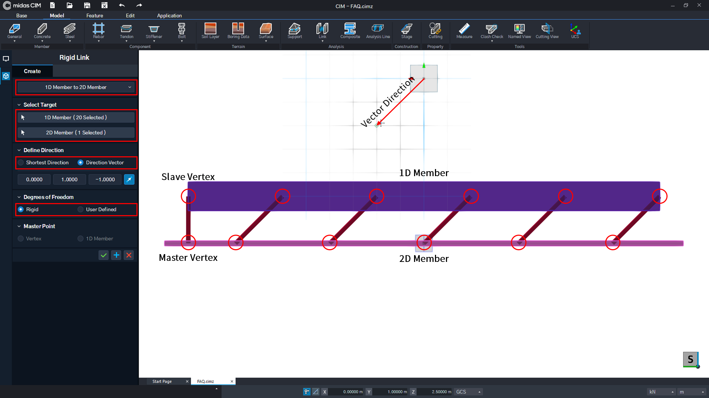Screen dimensions: 709x398
Task: Select the Soil Layer terrain tool
Action: pyautogui.click(x=210, y=32)
